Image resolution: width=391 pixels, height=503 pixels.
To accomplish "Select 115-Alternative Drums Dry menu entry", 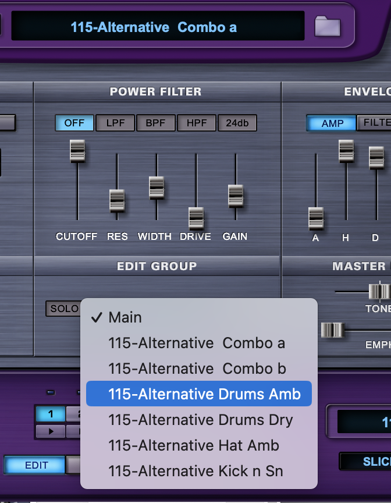I will point(199,420).
